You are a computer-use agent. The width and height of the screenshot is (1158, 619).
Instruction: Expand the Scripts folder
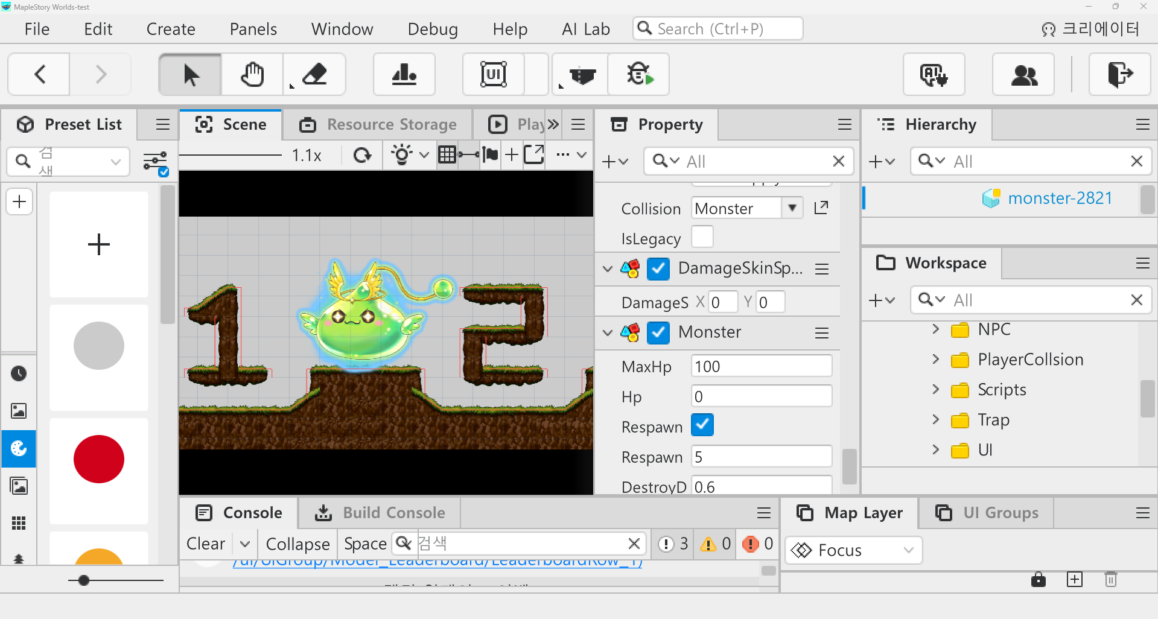coord(935,389)
